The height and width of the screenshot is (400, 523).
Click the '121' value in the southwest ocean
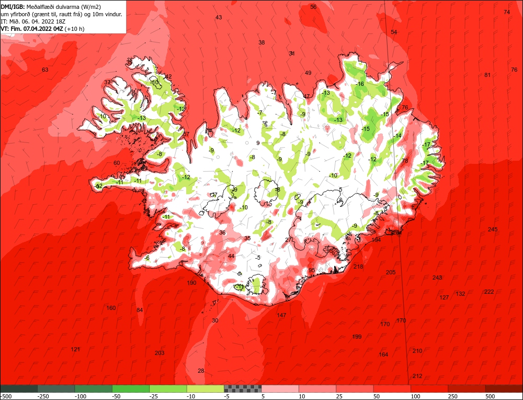point(75,349)
